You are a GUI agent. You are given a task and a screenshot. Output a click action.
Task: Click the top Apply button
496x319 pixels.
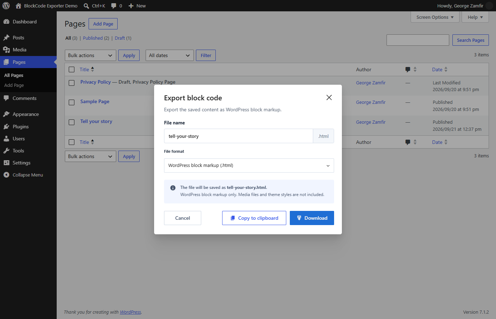(129, 55)
